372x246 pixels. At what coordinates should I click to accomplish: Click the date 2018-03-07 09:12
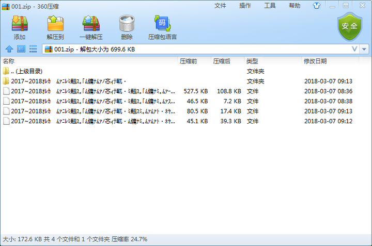[329, 121]
